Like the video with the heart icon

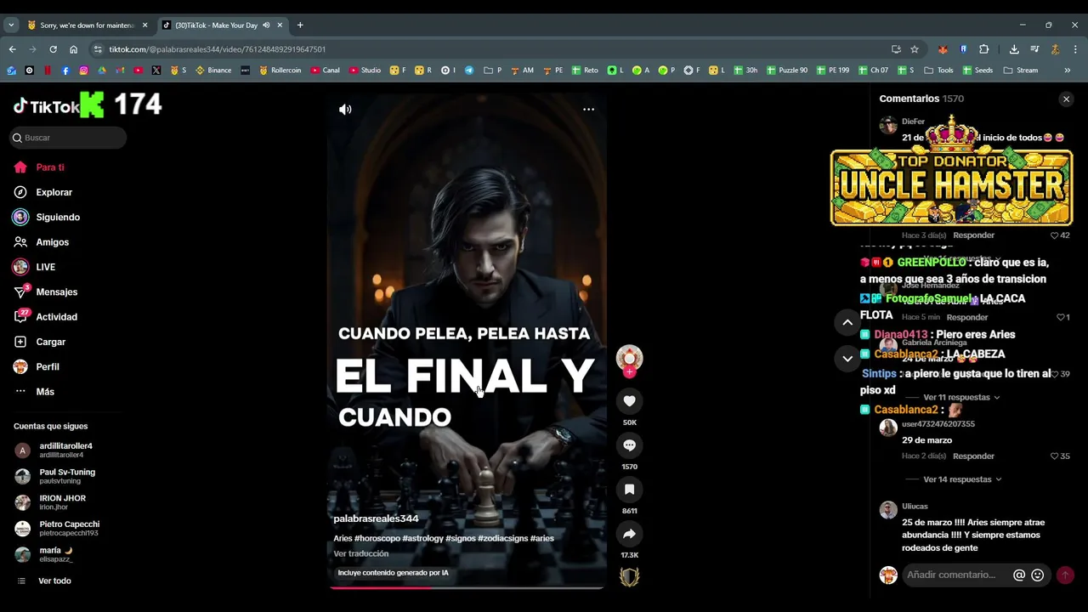tap(629, 401)
